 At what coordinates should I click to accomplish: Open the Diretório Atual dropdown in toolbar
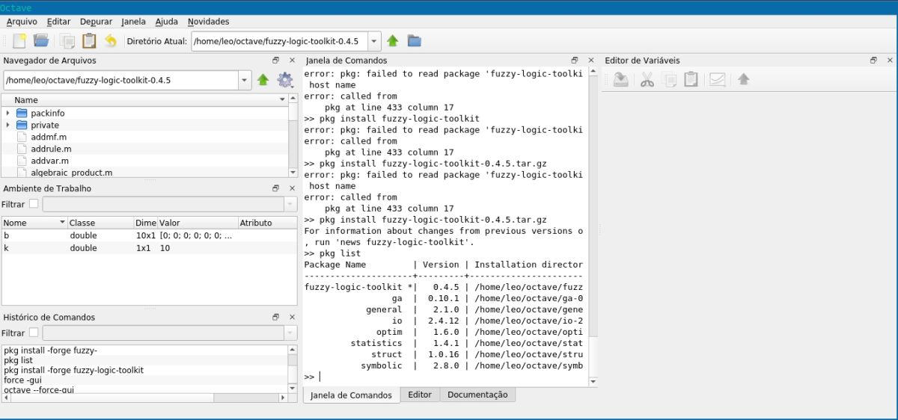tap(374, 41)
